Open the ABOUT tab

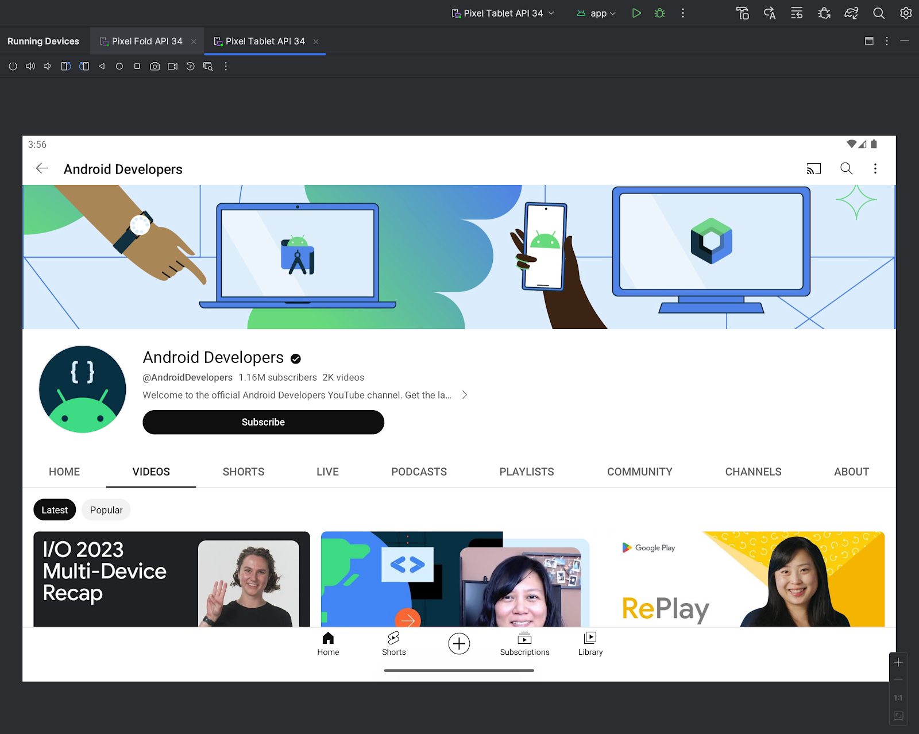pos(852,472)
